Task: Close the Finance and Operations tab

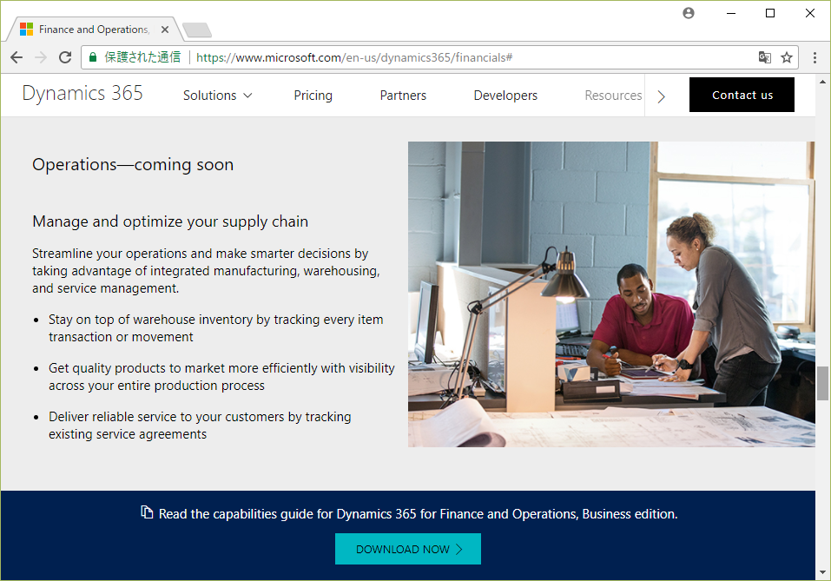Action: [x=165, y=30]
